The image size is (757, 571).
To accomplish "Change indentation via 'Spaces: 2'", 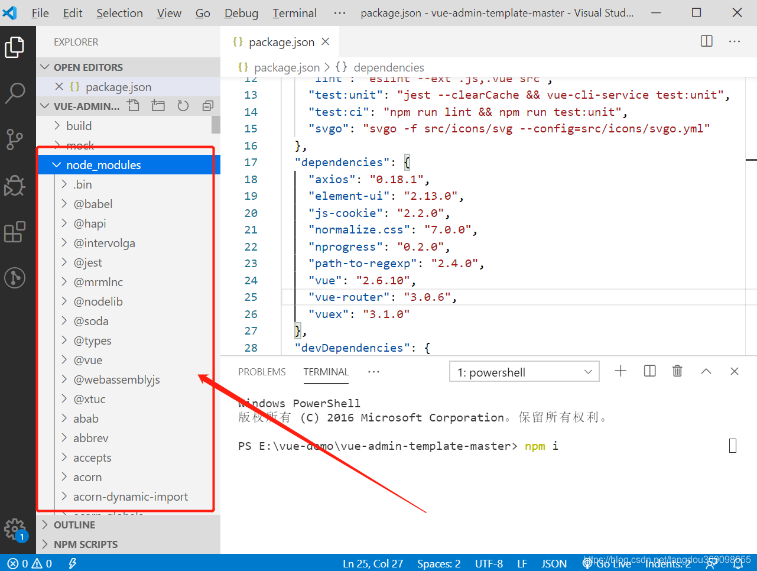I will [x=438, y=563].
